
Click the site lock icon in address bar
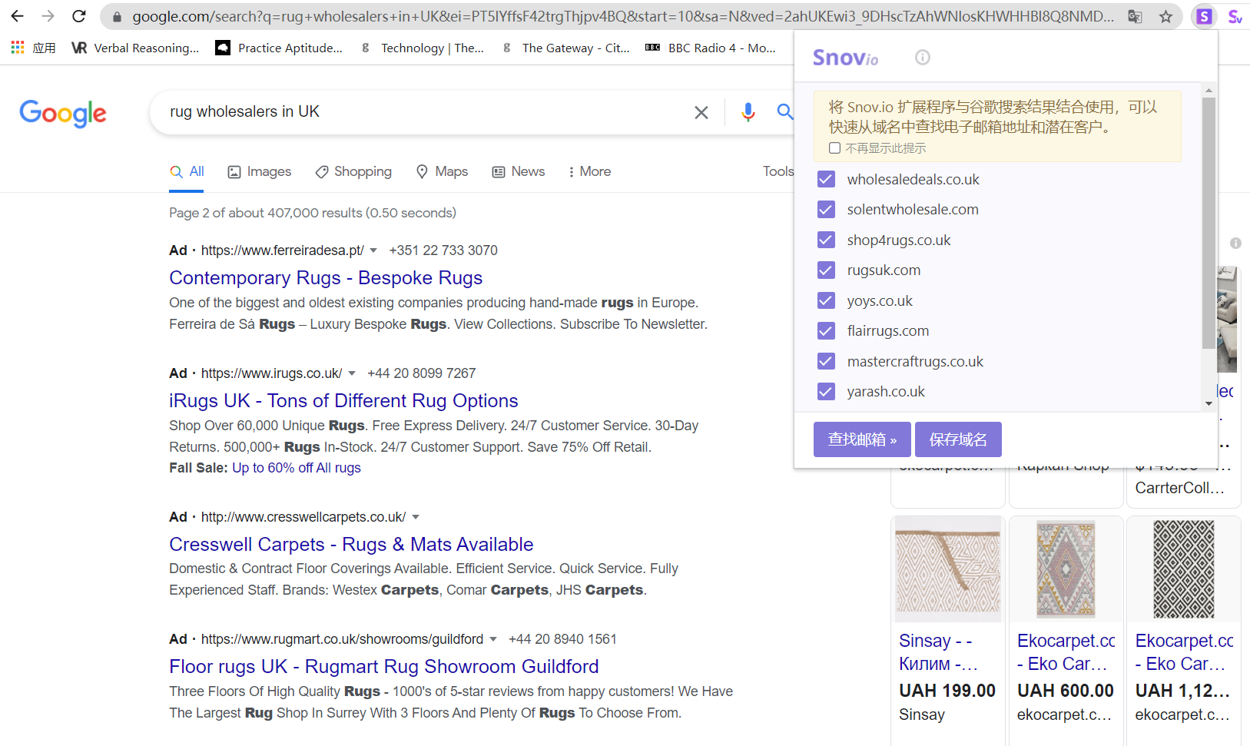point(117,16)
